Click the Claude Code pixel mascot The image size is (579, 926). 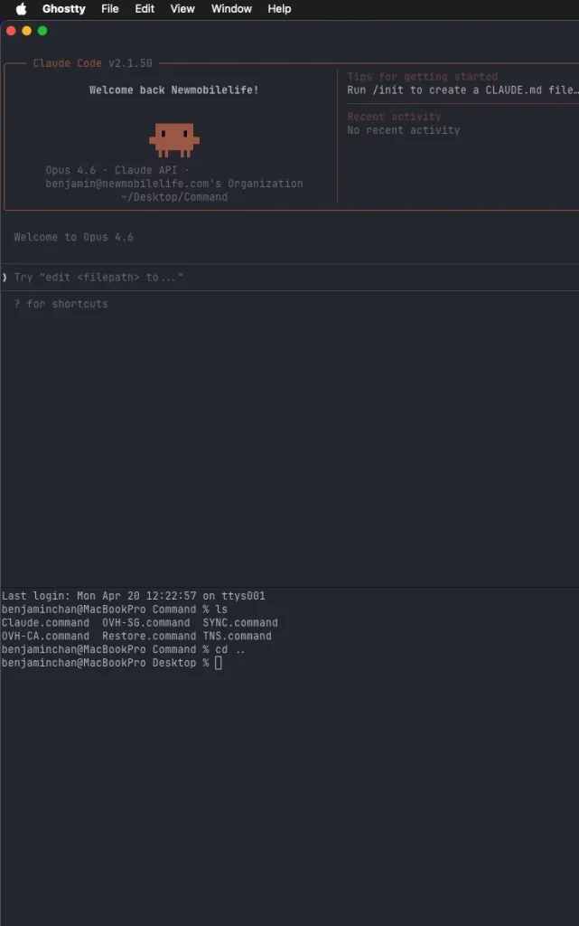(x=173, y=138)
